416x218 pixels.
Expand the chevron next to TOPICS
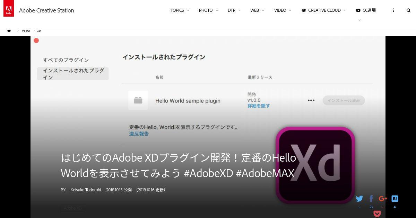(188, 10)
